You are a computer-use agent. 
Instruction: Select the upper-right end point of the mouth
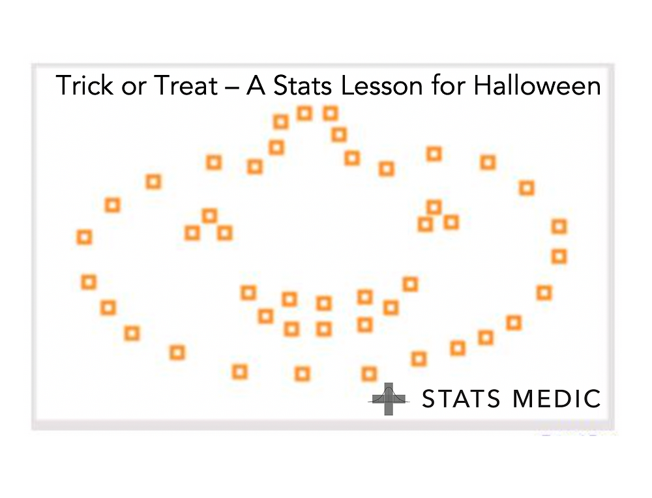click(x=410, y=284)
